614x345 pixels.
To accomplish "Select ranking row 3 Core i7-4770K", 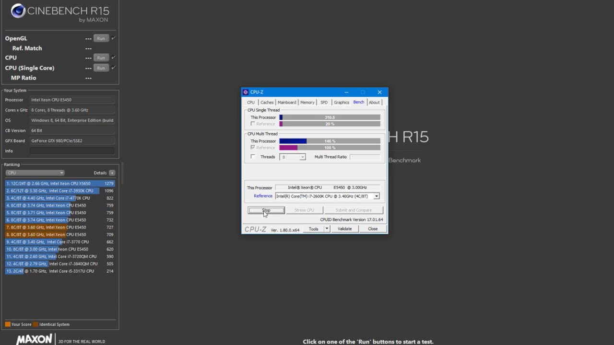I will (x=60, y=198).
